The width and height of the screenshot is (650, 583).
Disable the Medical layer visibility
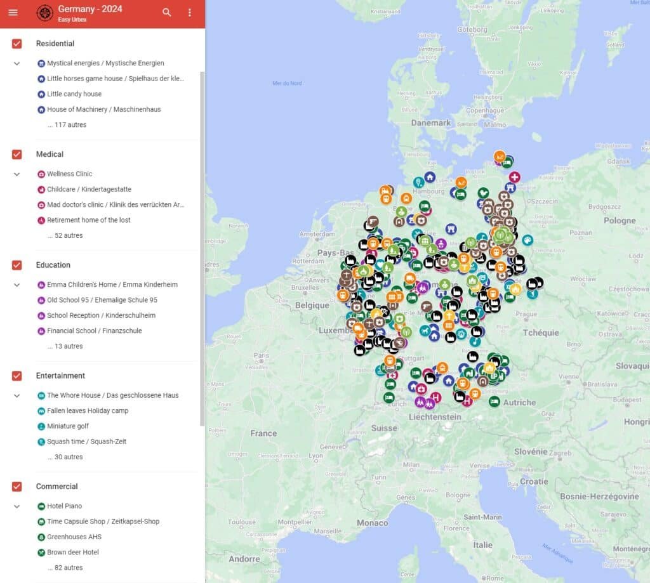(15, 154)
